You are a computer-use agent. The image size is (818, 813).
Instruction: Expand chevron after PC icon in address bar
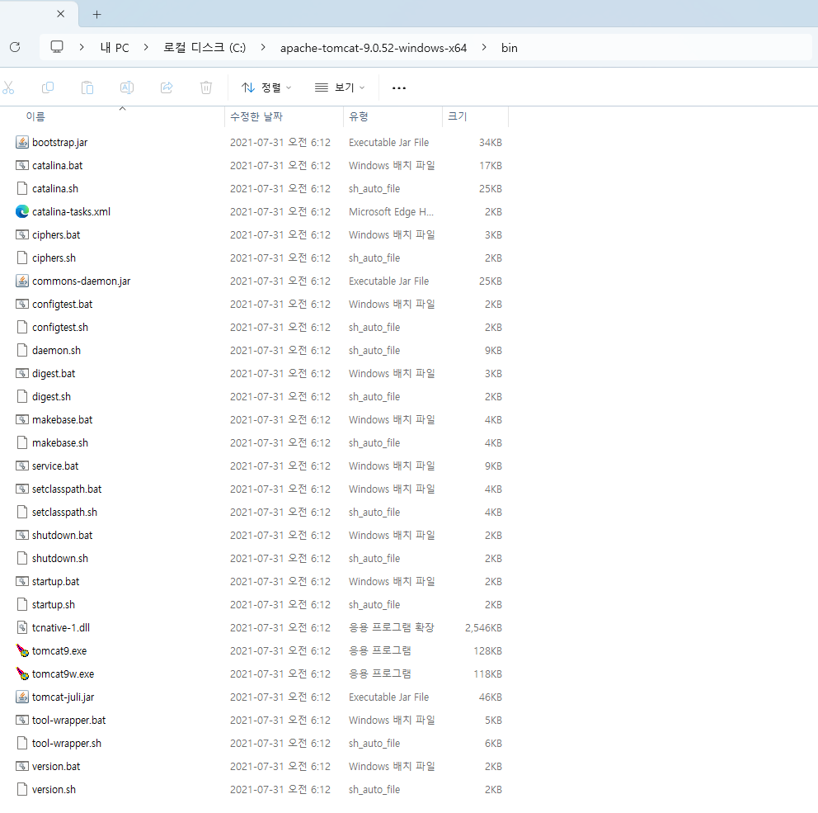(x=82, y=48)
